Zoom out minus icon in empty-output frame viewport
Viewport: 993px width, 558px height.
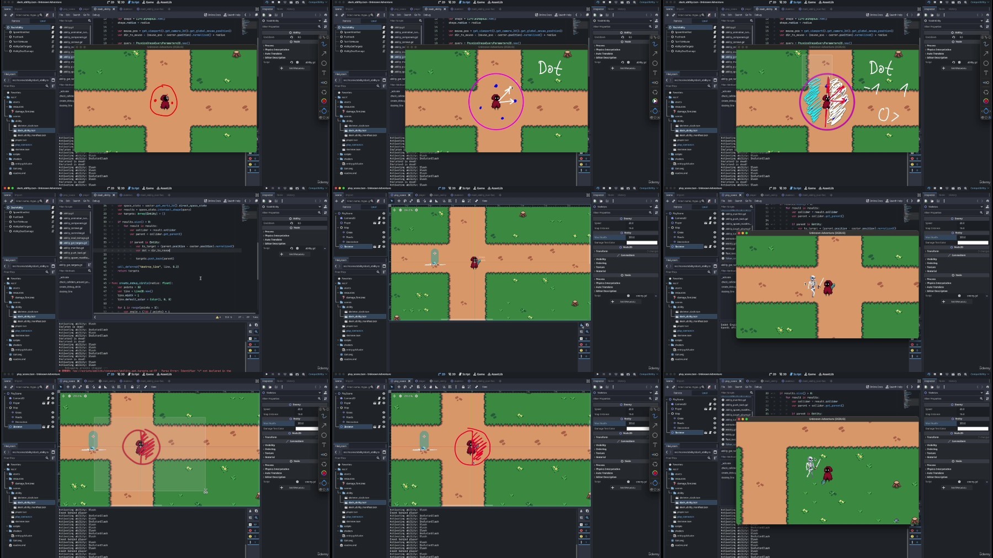coord(401,210)
